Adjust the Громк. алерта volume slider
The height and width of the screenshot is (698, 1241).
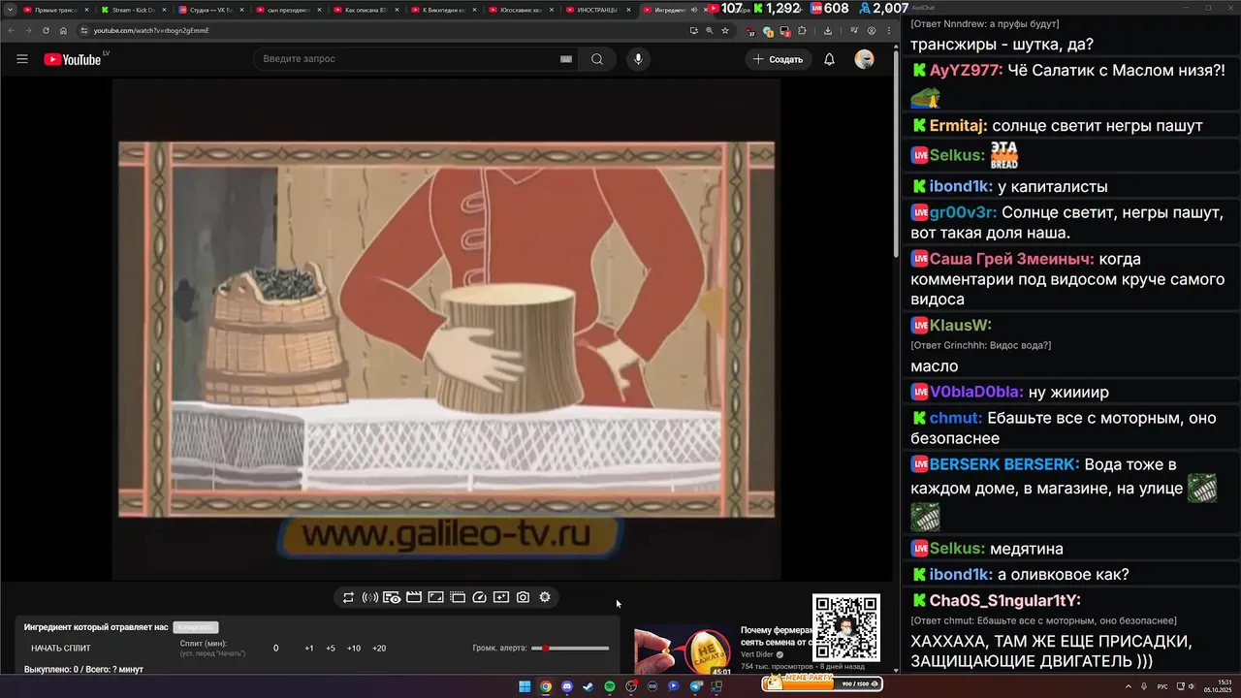click(570, 649)
